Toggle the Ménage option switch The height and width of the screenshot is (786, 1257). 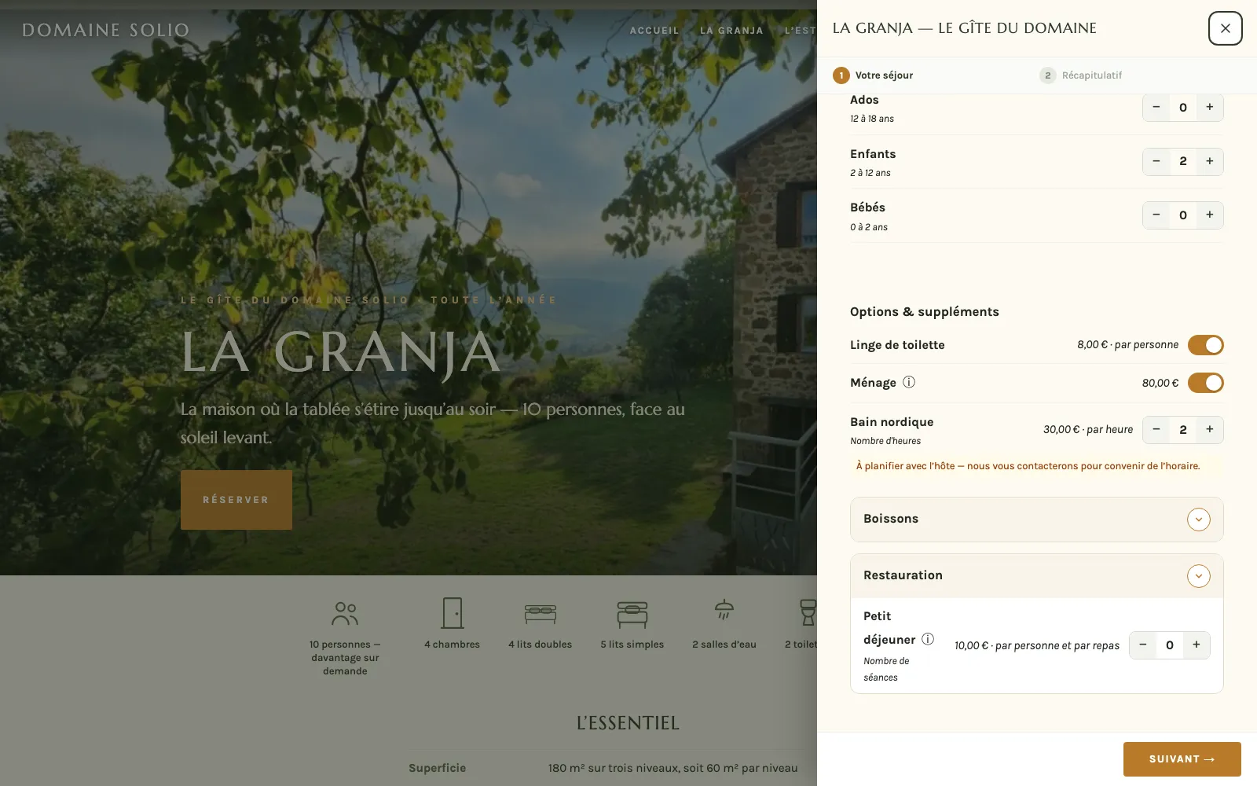[x=1206, y=383]
